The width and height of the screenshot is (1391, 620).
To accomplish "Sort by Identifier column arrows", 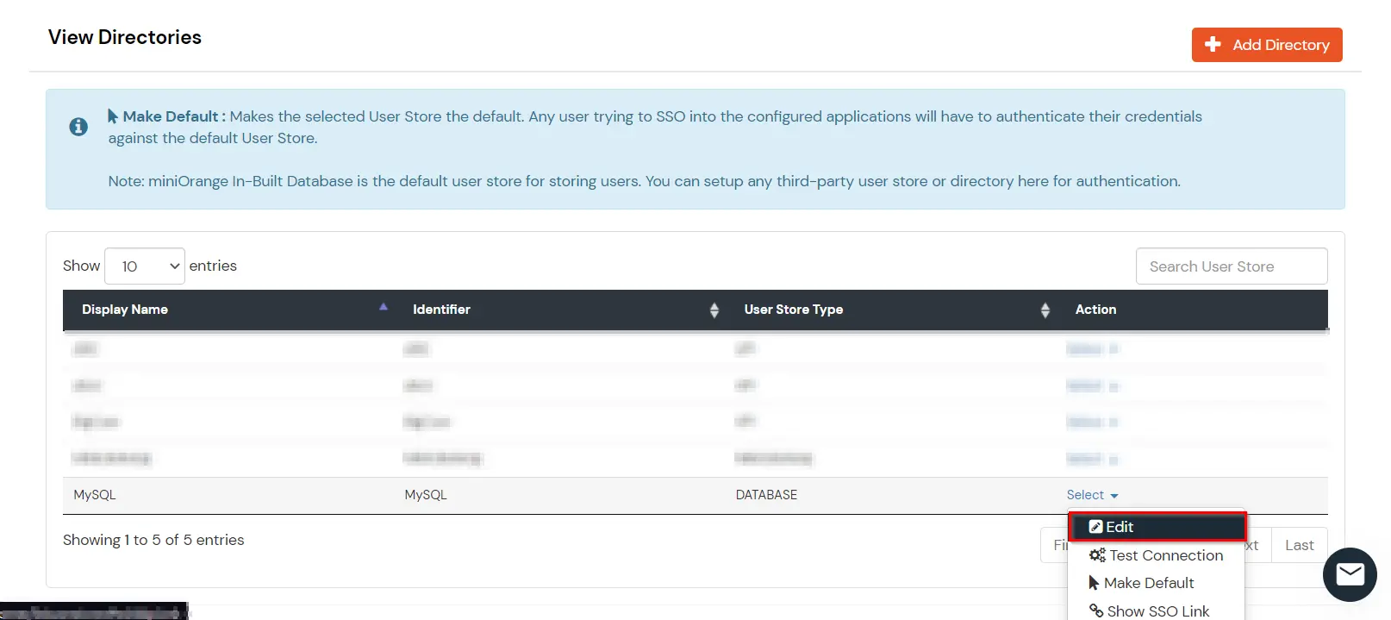I will [714, 310].
